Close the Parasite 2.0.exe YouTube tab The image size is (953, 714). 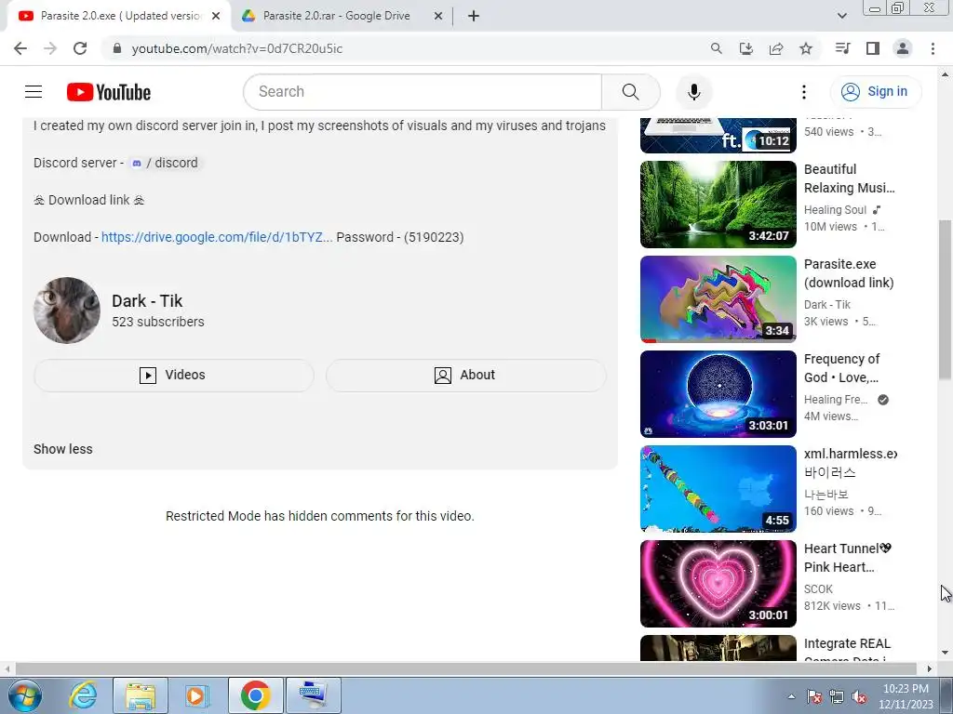(216, 17)
